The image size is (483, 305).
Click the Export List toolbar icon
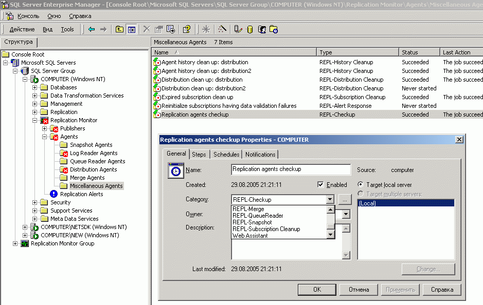(x=171, y=29)
